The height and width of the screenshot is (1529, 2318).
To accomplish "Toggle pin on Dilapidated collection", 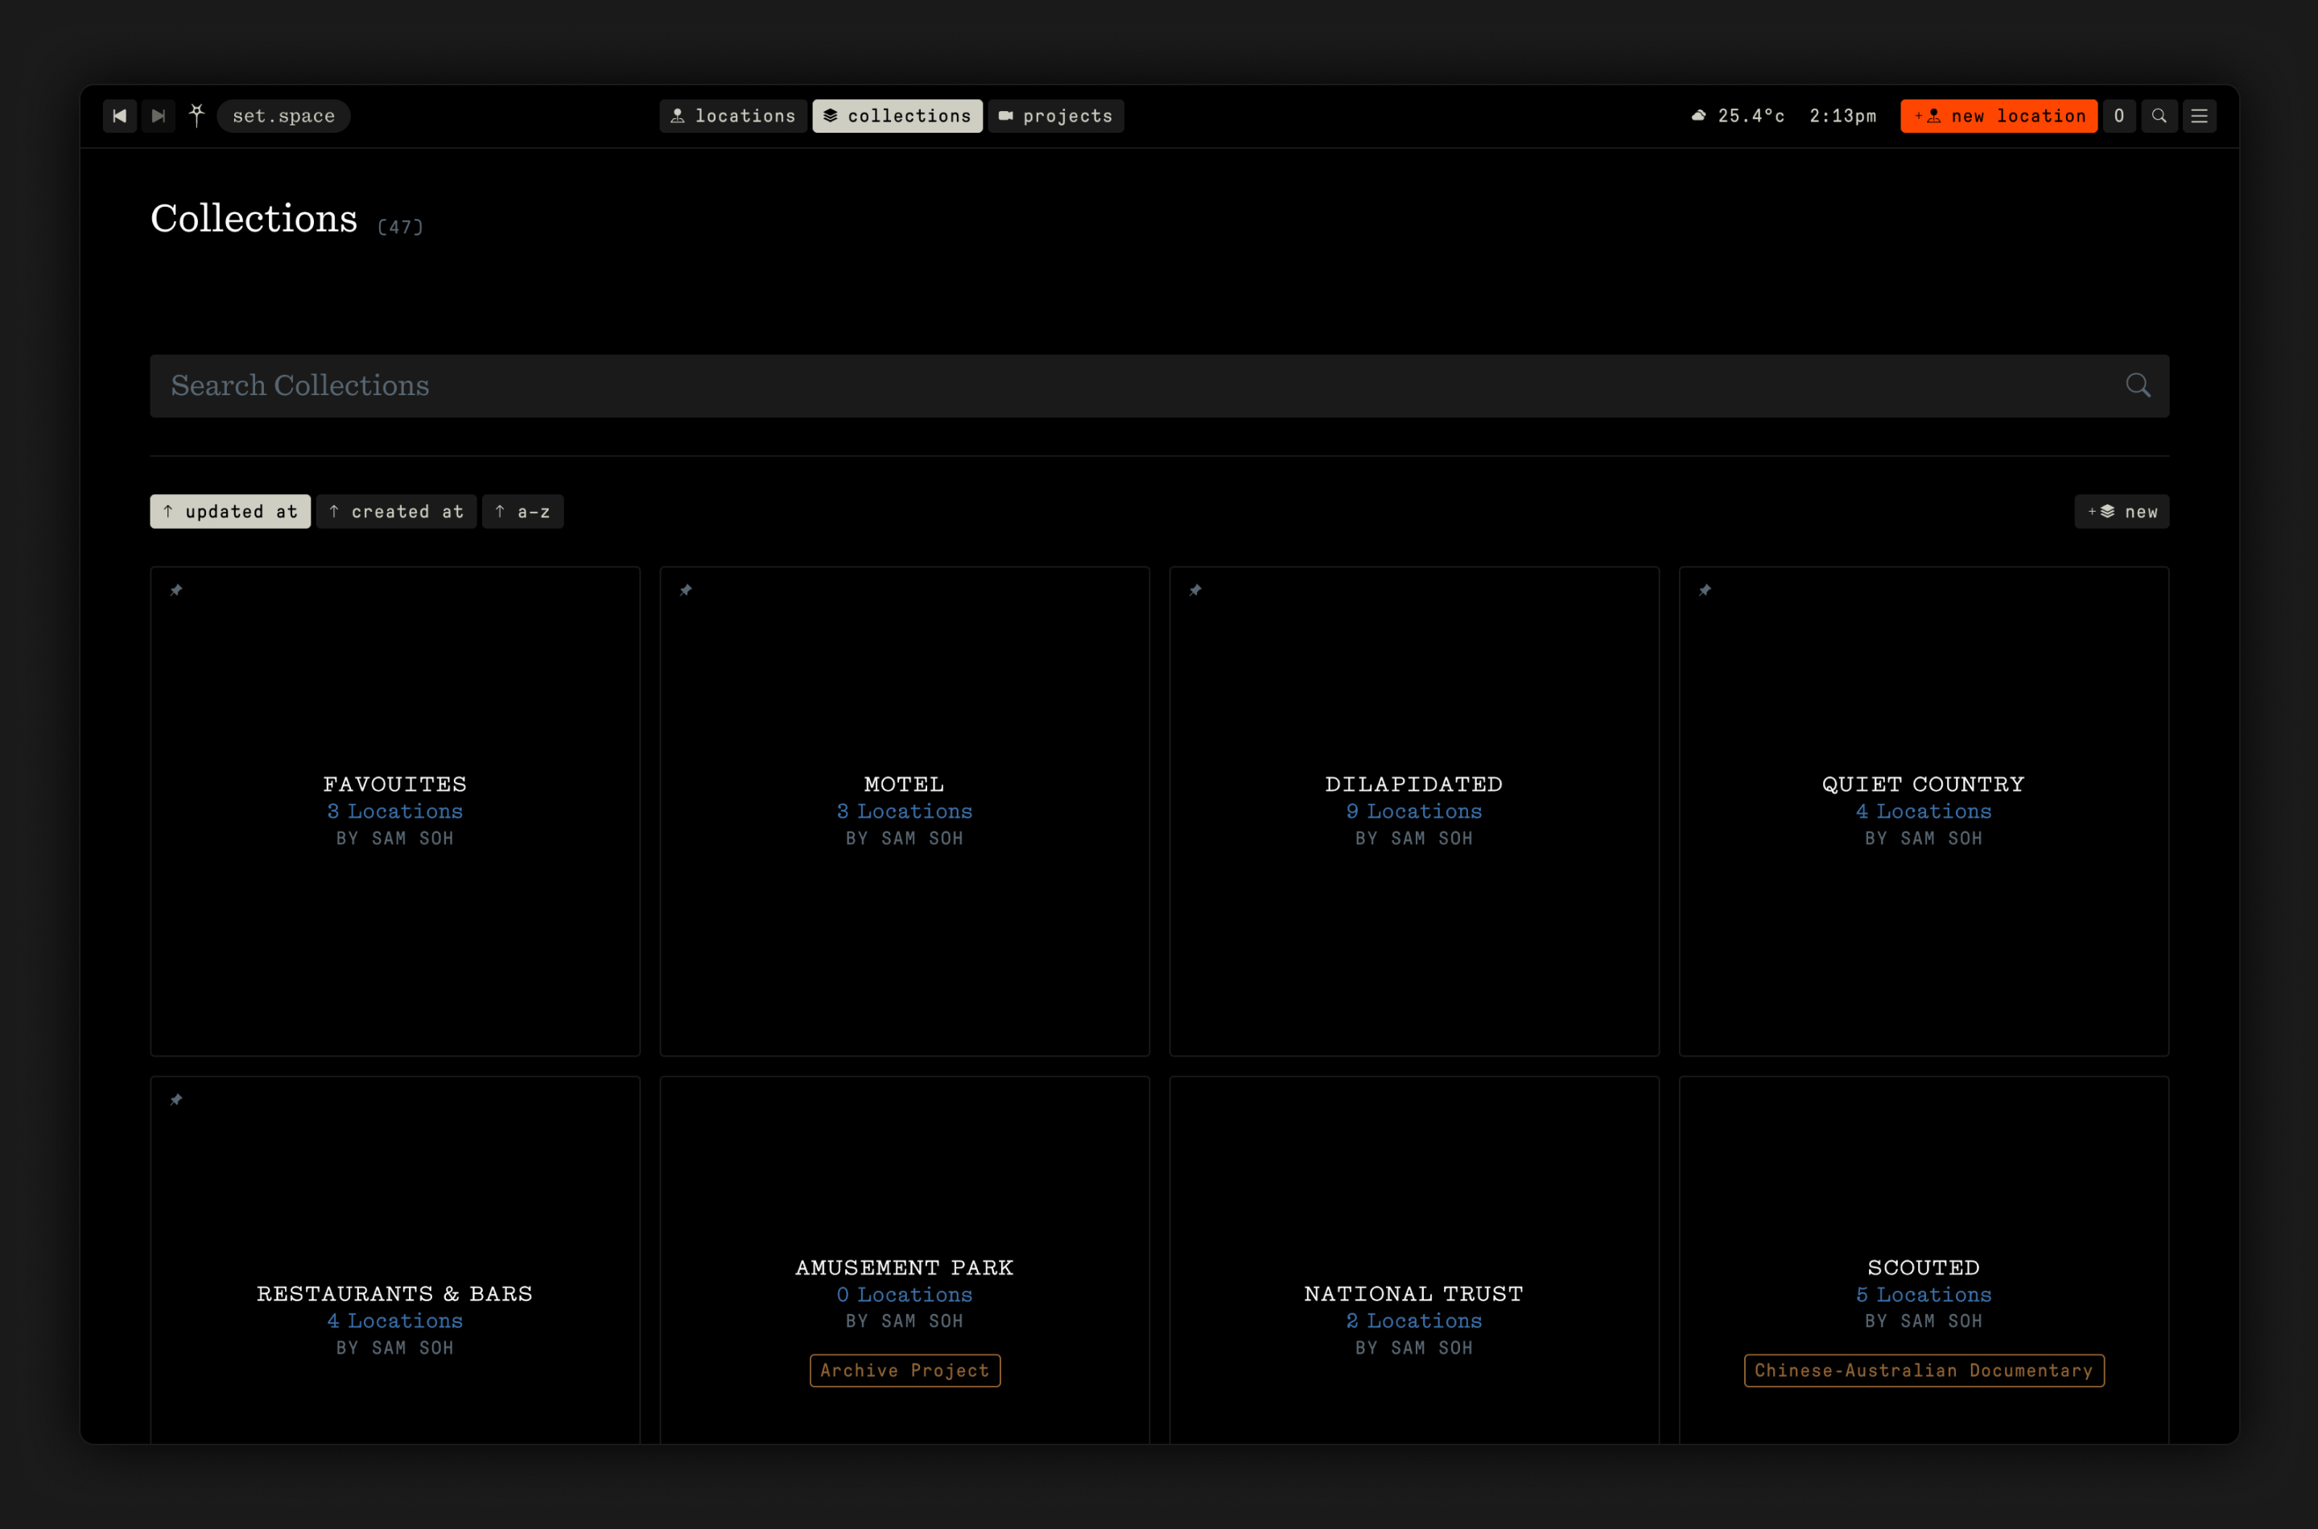I will (1195, 590).
